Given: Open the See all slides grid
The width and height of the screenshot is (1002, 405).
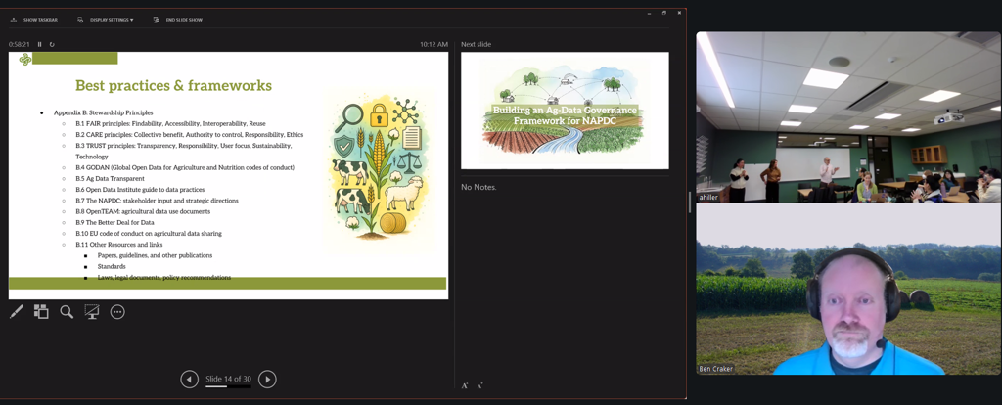Looking at the screenshot, I should (41, 312).
